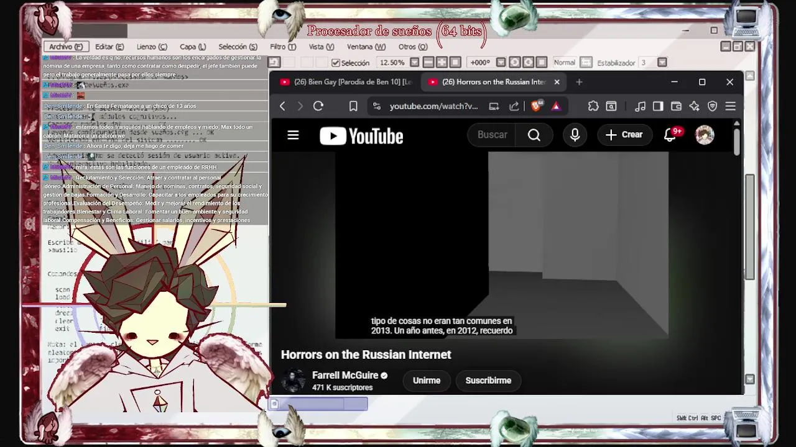796x447 pixels.
Task: Click the YouTube search magnifier button
Action: [x=534, y=135]
